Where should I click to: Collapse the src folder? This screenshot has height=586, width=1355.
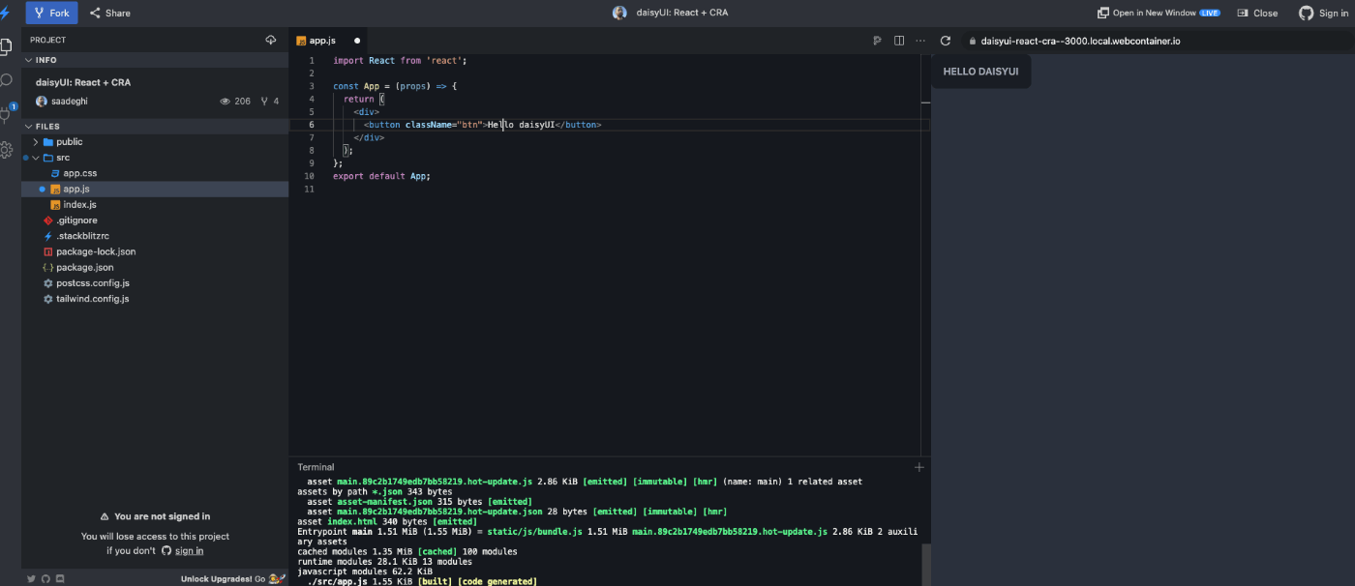point(155,157)
